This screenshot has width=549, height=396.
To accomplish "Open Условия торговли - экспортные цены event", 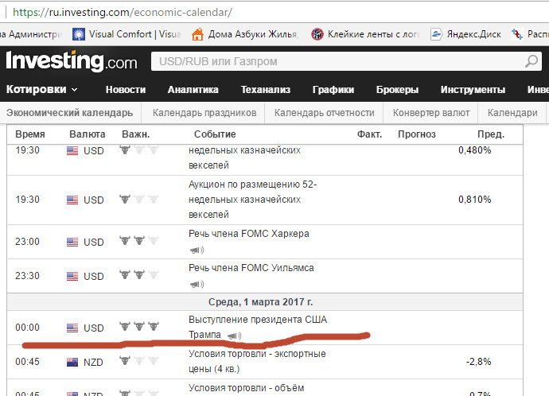I will point(257,361).
